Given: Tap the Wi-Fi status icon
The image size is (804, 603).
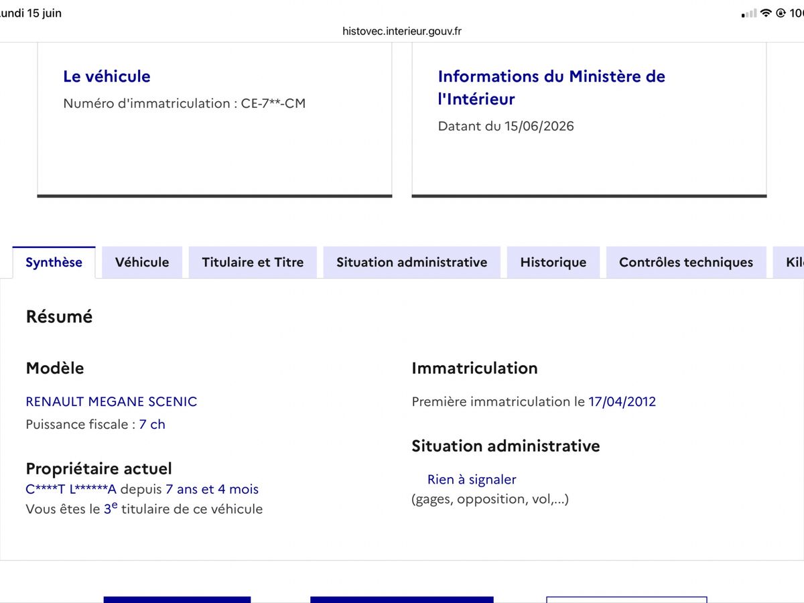Looking at the screenshot, I should pyautogui.click(x=766, y=13).
